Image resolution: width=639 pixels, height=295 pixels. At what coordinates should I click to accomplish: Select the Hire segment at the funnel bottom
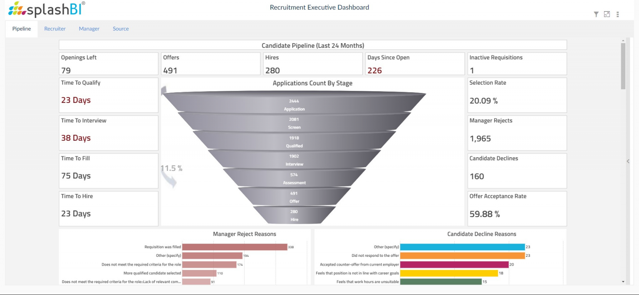pyautogui.click(x=294, y=215)
